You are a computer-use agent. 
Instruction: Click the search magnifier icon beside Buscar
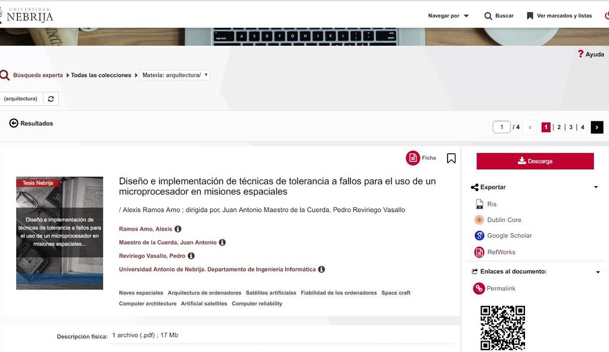[x=488, y=16]
